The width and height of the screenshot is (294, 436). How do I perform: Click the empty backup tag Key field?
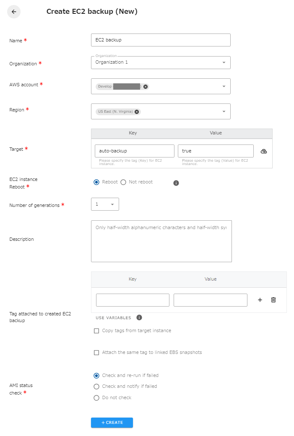133,300
